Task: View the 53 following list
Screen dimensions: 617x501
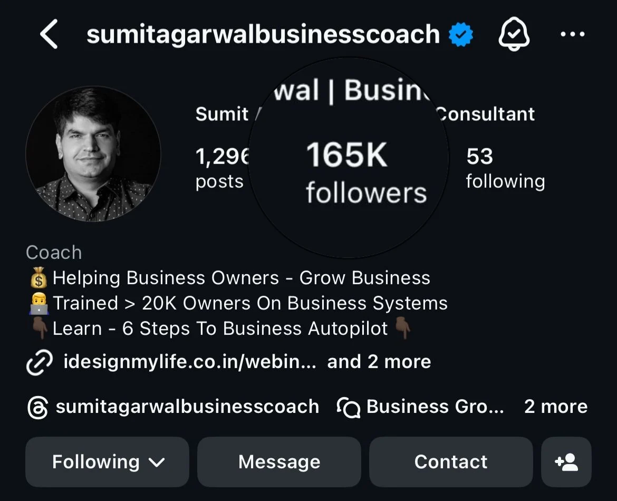Action: 505,169
